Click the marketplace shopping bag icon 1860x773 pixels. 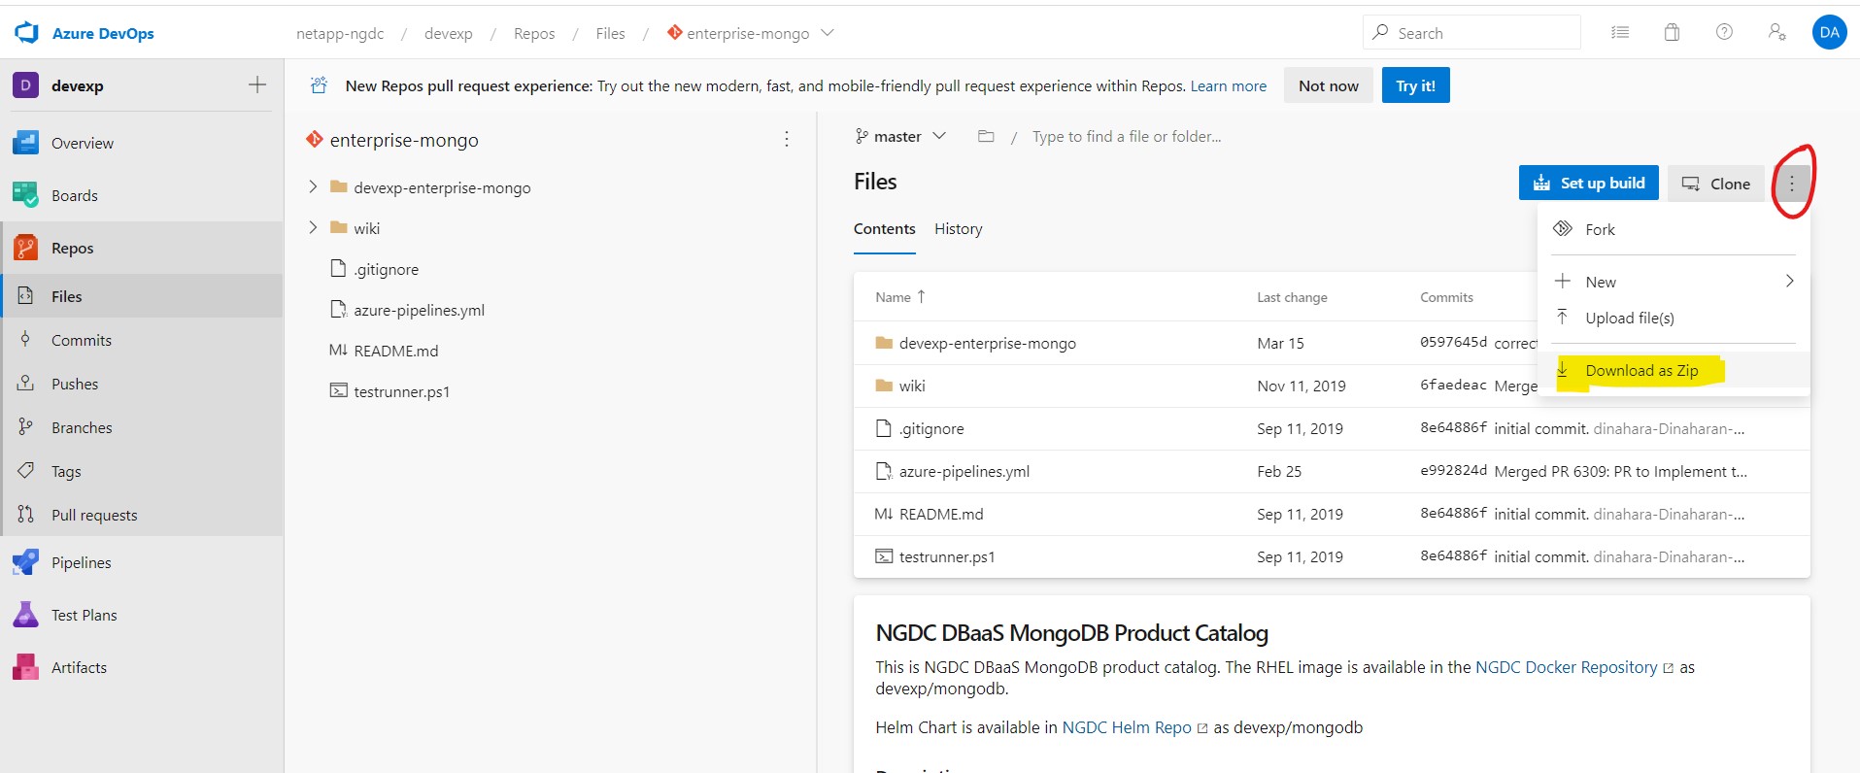tap(1672, 32)
